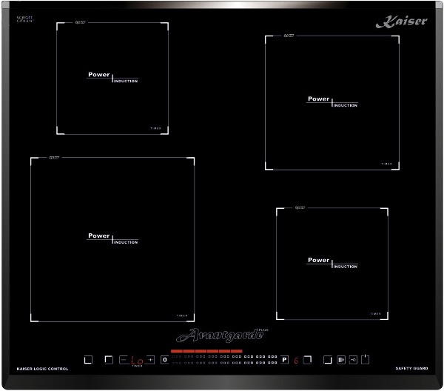Click the Kaiser brand logo

tap(402, 21)
